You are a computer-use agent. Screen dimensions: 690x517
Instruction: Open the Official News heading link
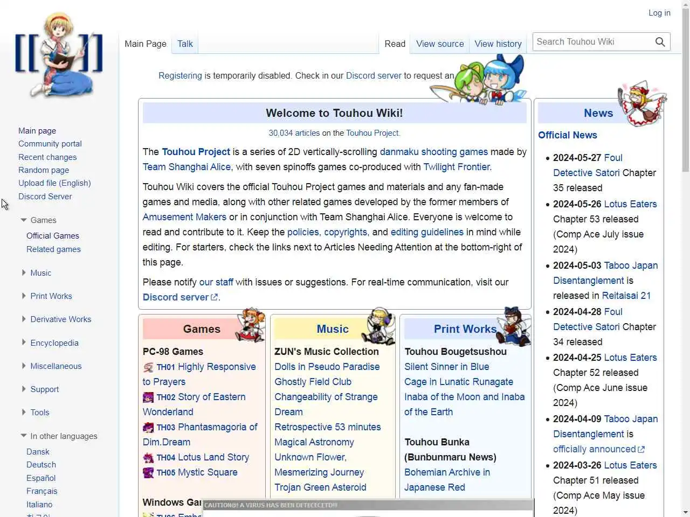click(x=568, y=135)
